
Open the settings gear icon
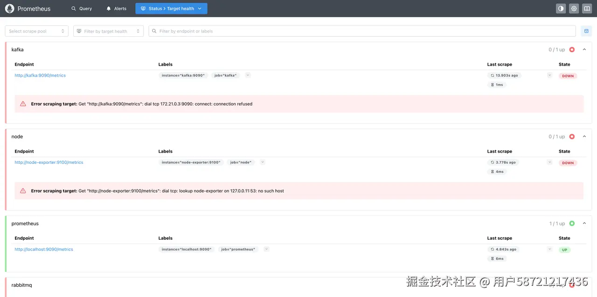click(x=574, y=8)
